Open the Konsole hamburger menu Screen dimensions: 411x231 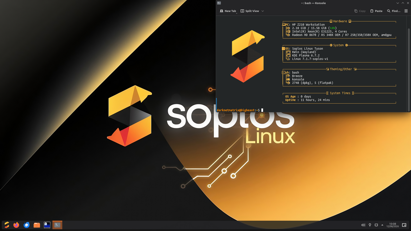point(406,11)
